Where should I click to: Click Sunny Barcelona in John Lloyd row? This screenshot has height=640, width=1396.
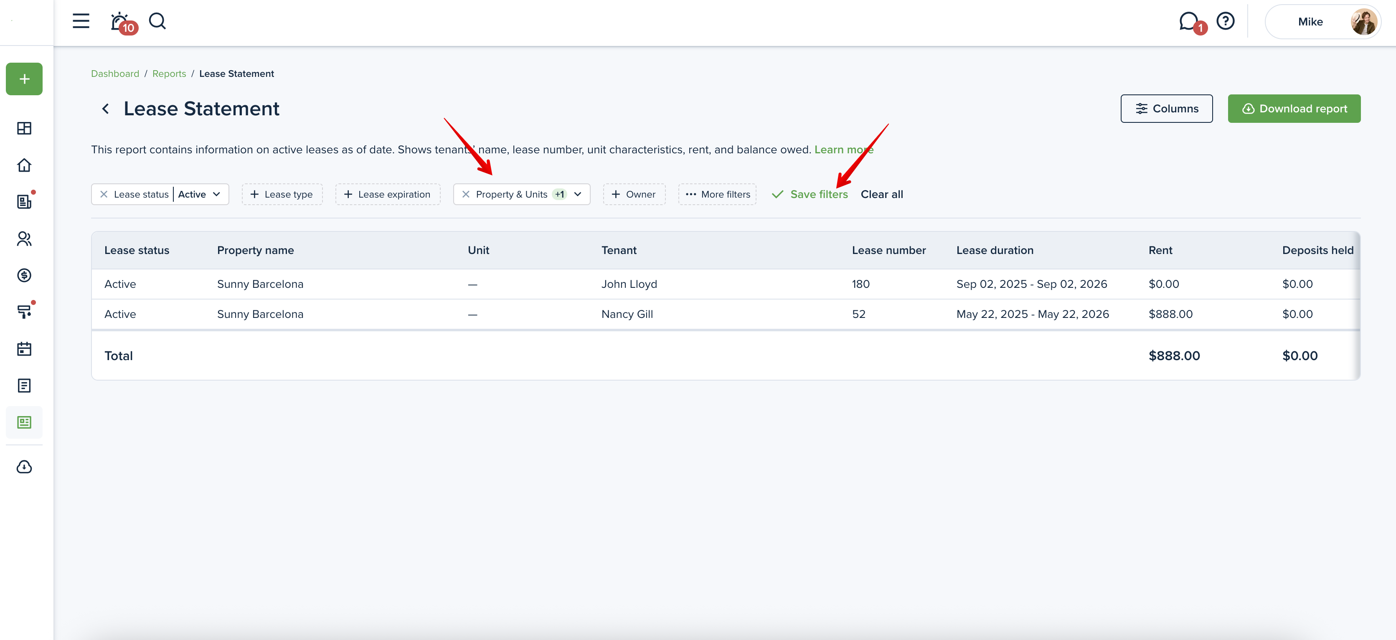pos(260,284)
